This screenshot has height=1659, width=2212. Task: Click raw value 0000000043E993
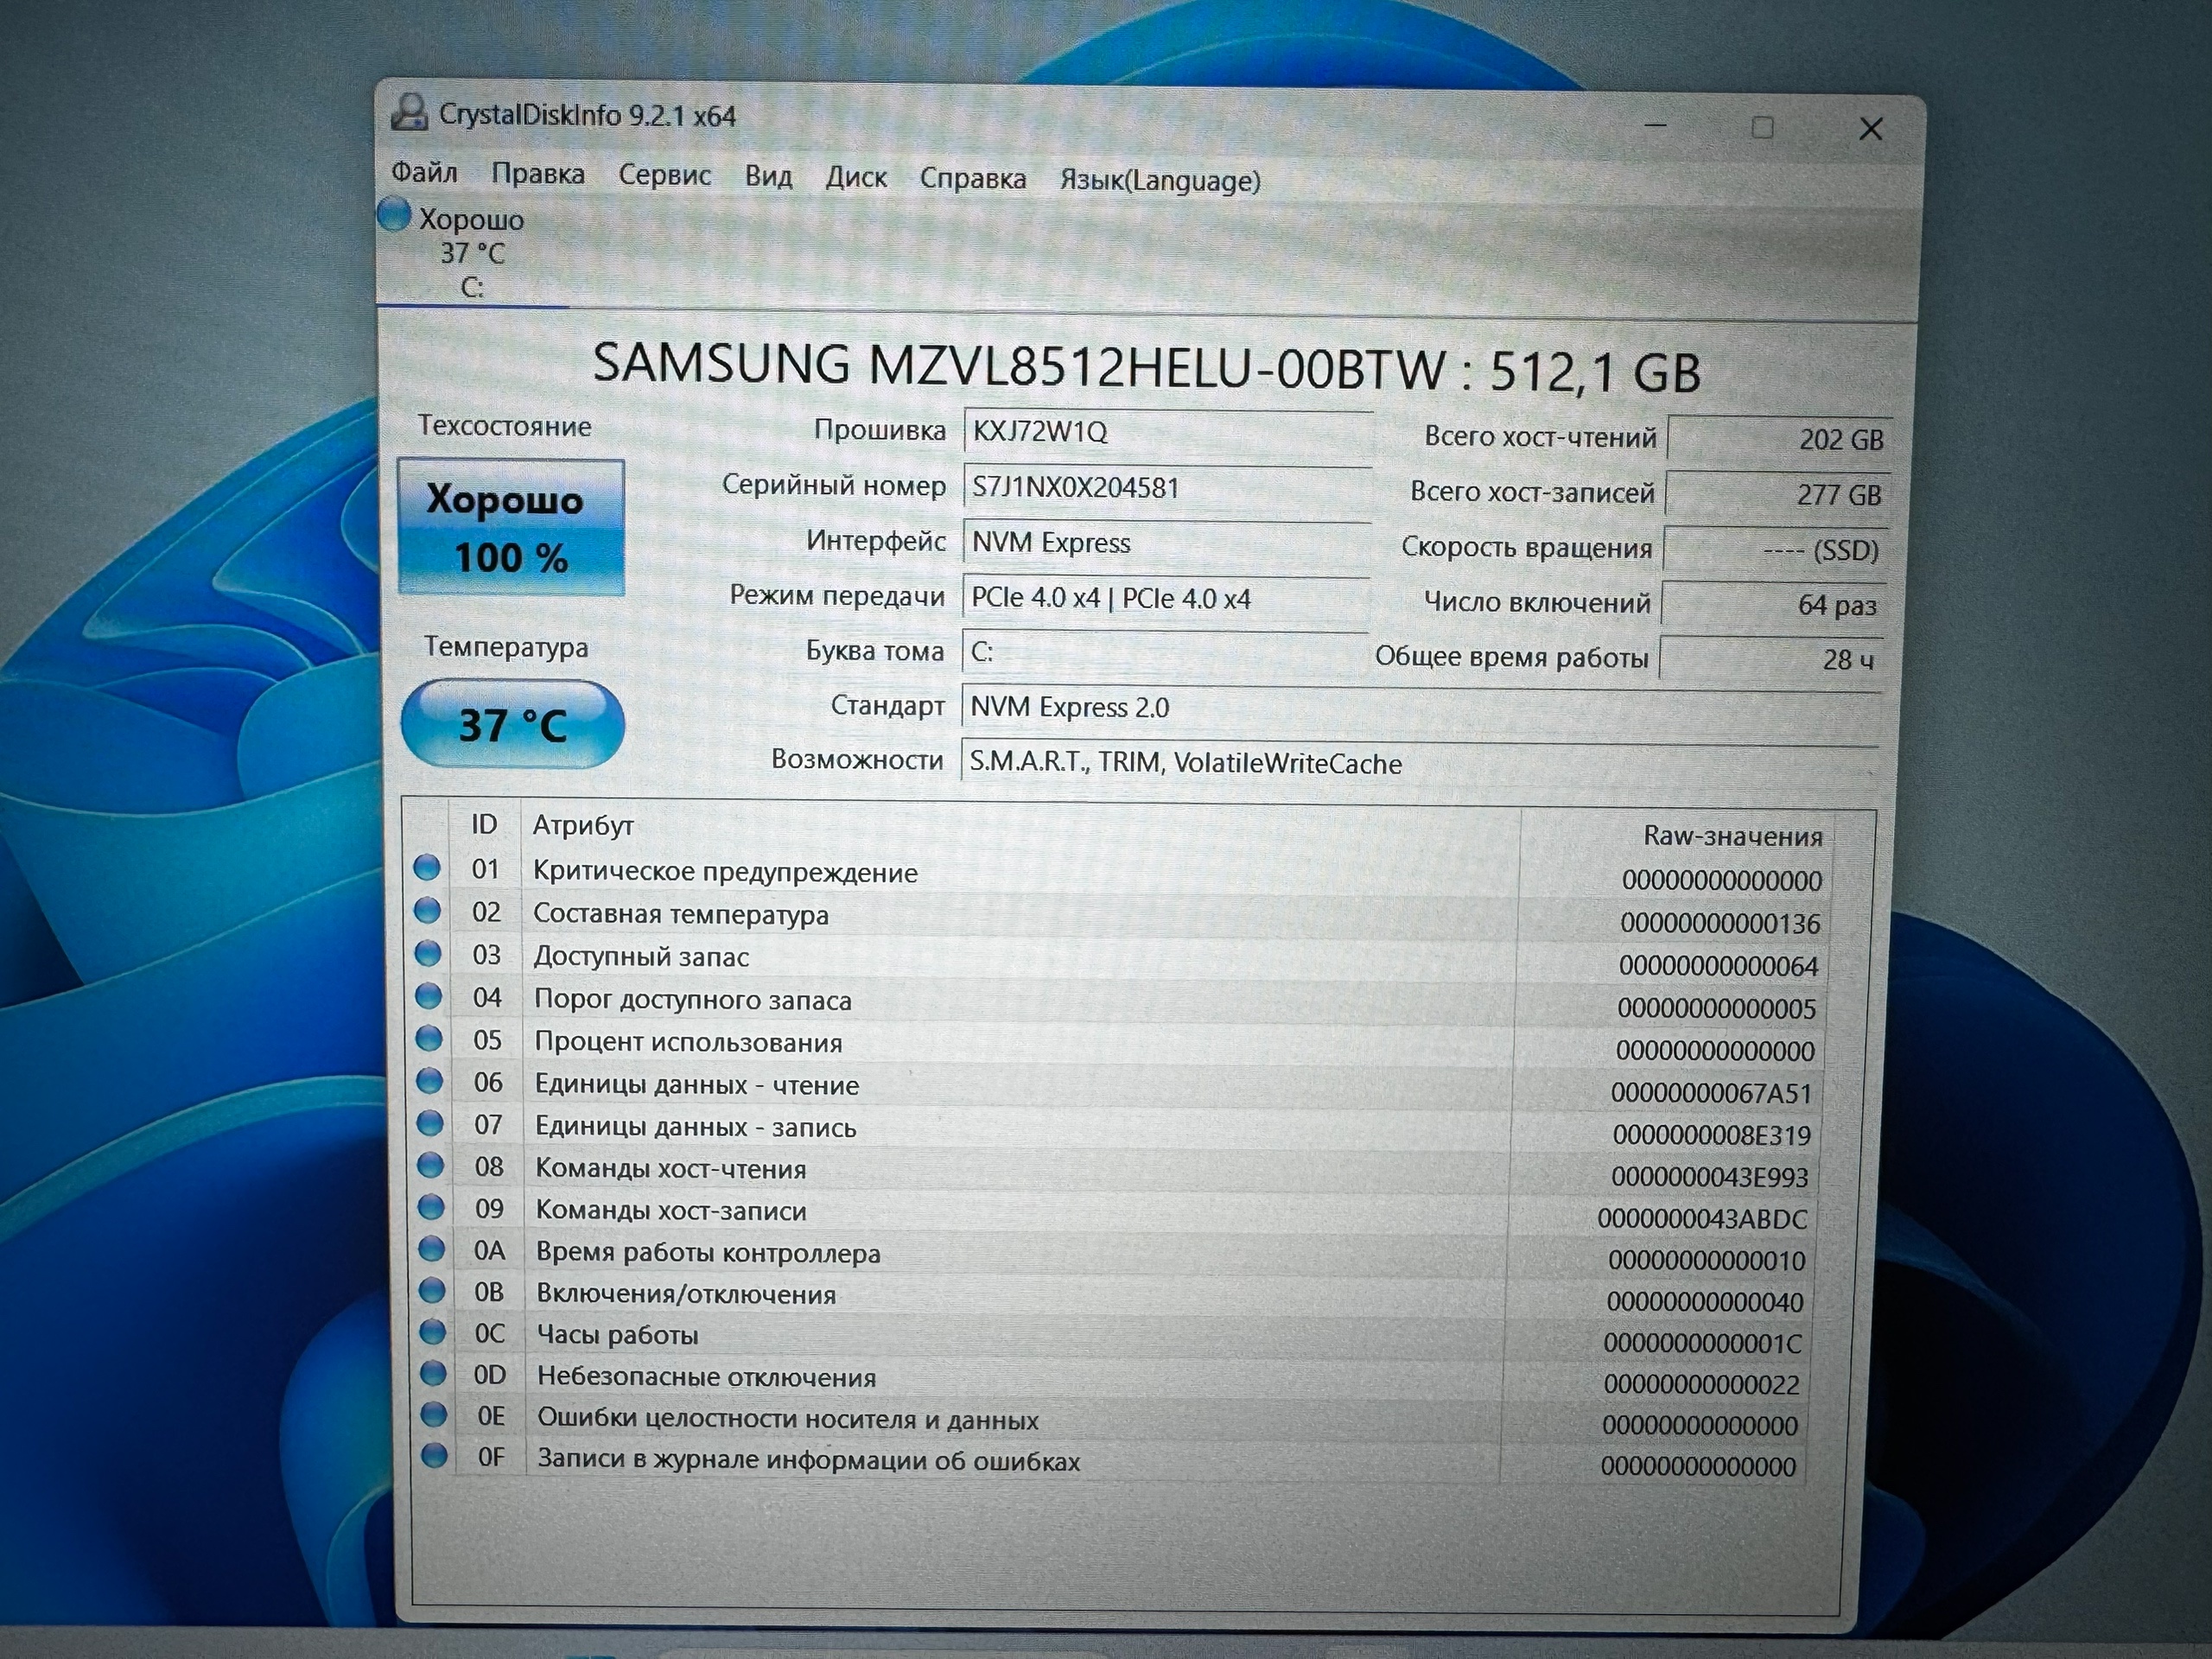tap(1710, 1177)
